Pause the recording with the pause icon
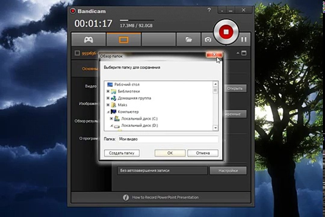The width and height of the screenshot is (325, 217). (244, 39)
